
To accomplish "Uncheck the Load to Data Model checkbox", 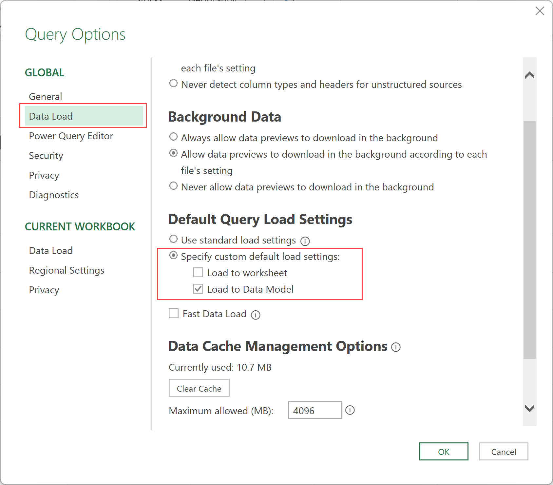I will (198, 289).
